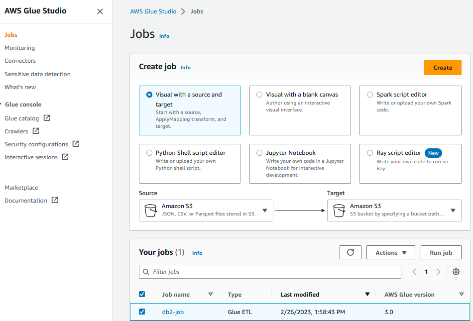The height and width of the screenshot is (321, 473).
Task: Open the Source Amazon S3 dropdown
Action: [206, 211]
